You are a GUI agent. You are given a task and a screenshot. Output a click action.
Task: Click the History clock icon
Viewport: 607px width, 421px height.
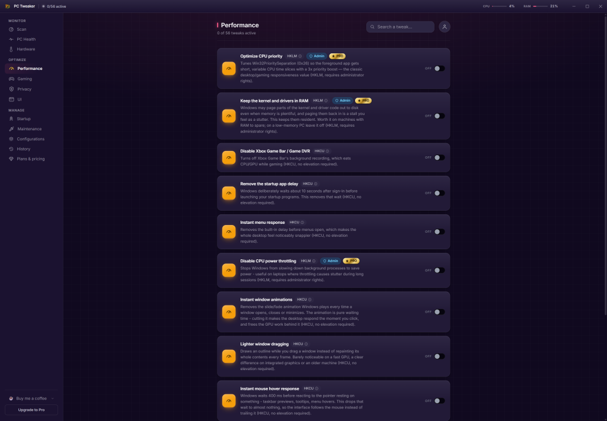click(11, 149)
